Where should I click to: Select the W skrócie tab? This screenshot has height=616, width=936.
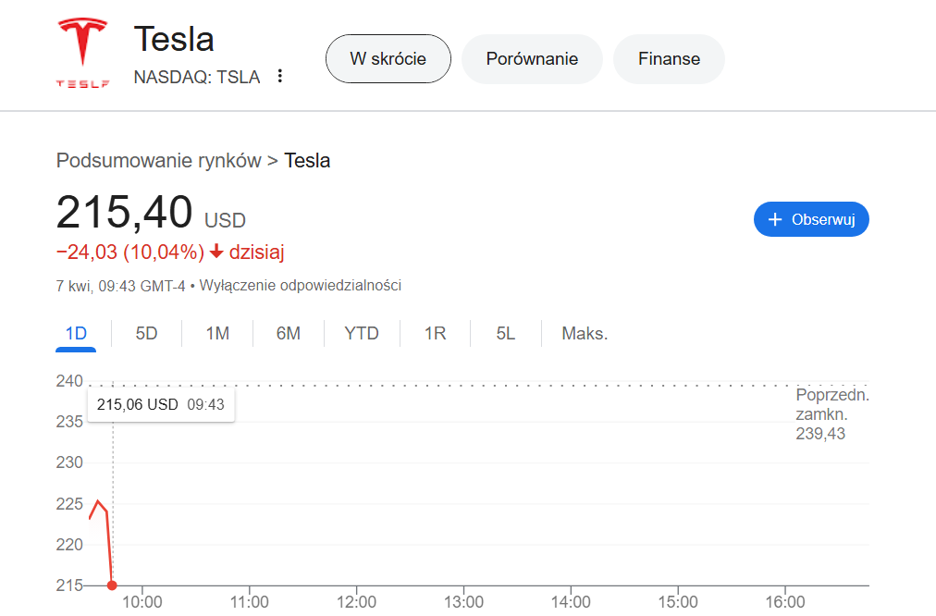pos(388,59)
